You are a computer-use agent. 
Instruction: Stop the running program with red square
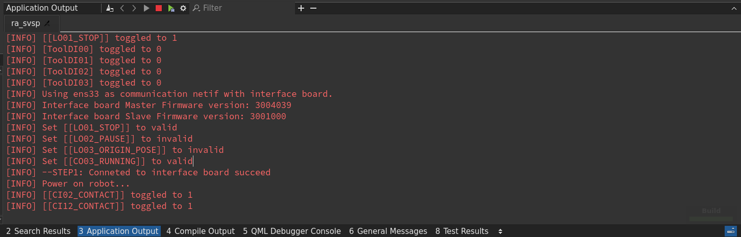159,8
